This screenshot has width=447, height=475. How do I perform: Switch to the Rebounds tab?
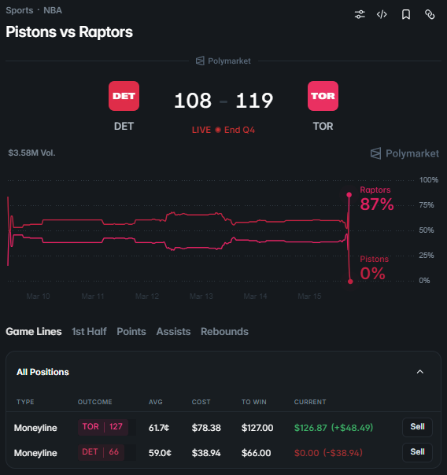[x=224, y=331]
